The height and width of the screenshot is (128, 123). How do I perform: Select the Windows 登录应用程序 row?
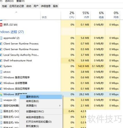[x=60, y=77]
